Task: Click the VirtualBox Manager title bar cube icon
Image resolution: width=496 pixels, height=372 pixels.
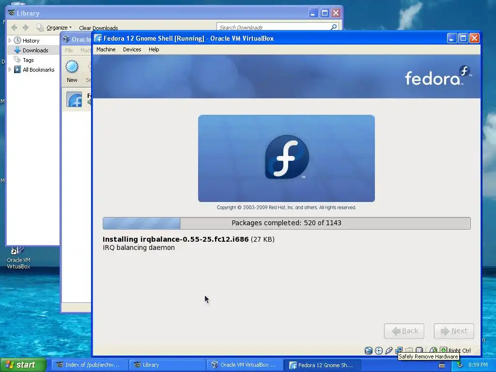Action: (66, 39)
